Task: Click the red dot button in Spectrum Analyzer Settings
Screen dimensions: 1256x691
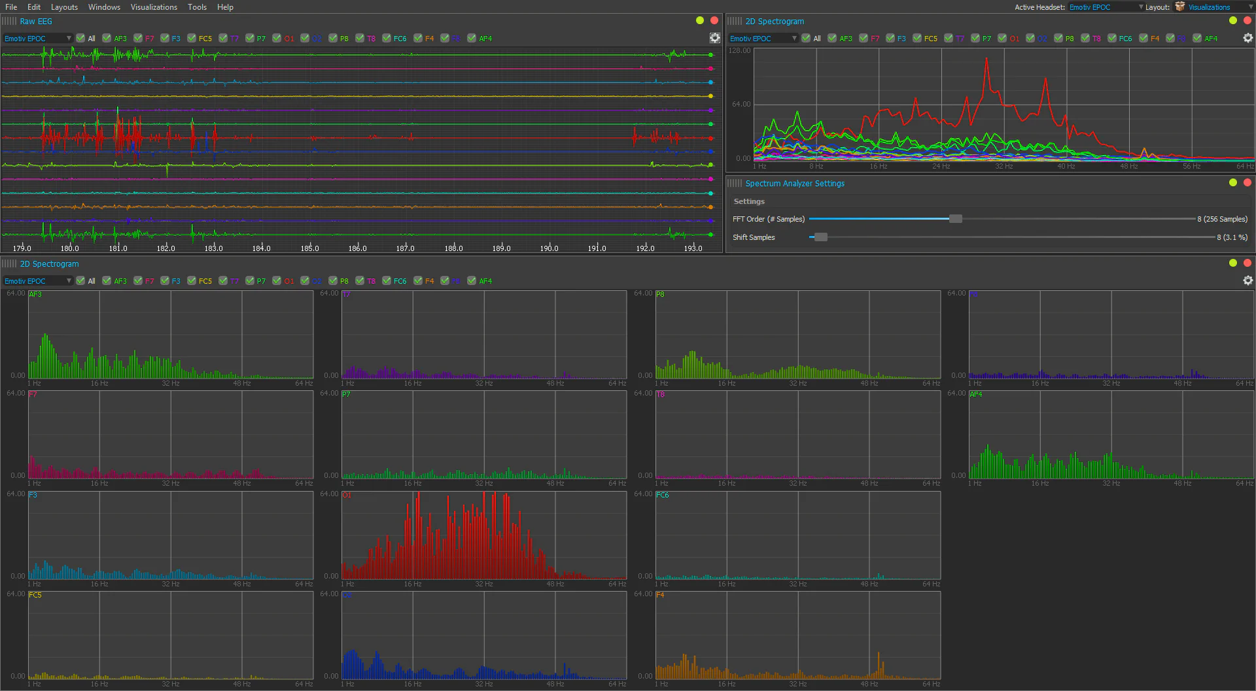Action: [x=1247, y=183]
